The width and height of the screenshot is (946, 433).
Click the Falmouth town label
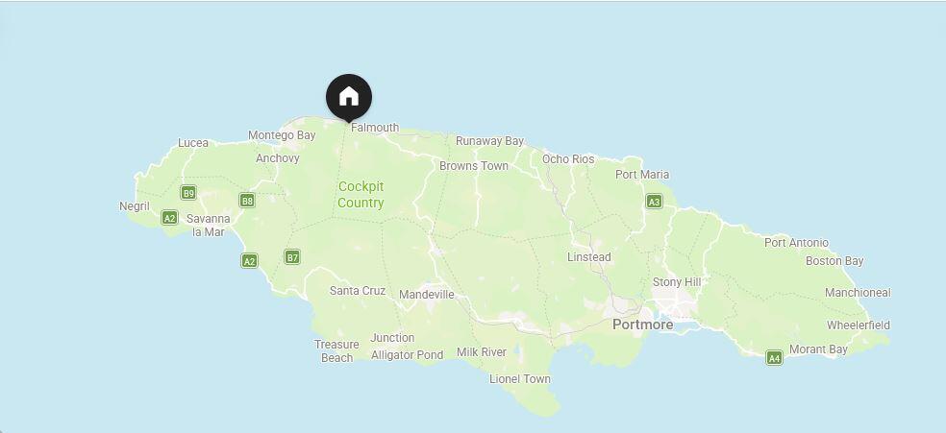pos(375,128)
